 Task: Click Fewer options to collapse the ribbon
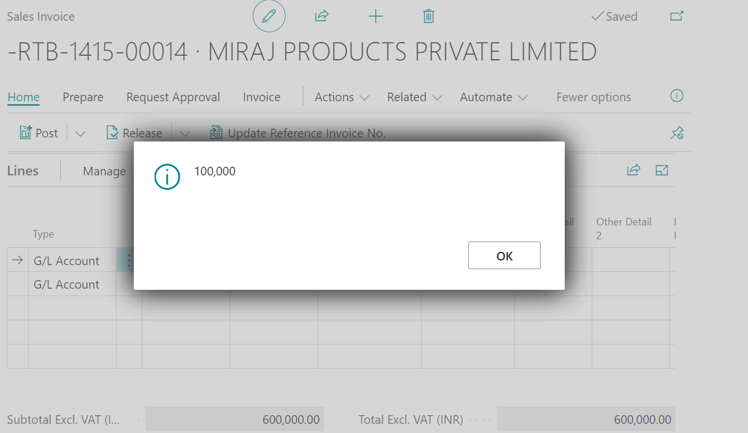(x=593, y=97)
